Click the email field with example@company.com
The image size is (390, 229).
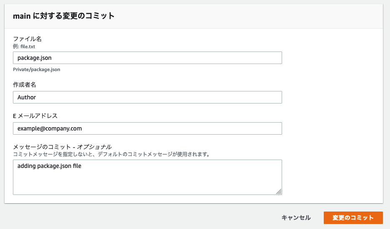pyautogui.click(x=147, y=128)
